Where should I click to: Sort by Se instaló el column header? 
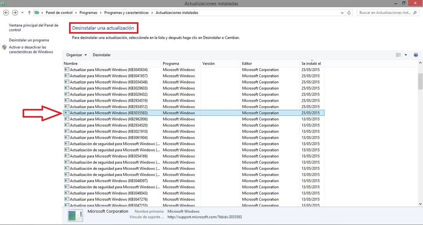pyautogui.click(x=312, y=64)
